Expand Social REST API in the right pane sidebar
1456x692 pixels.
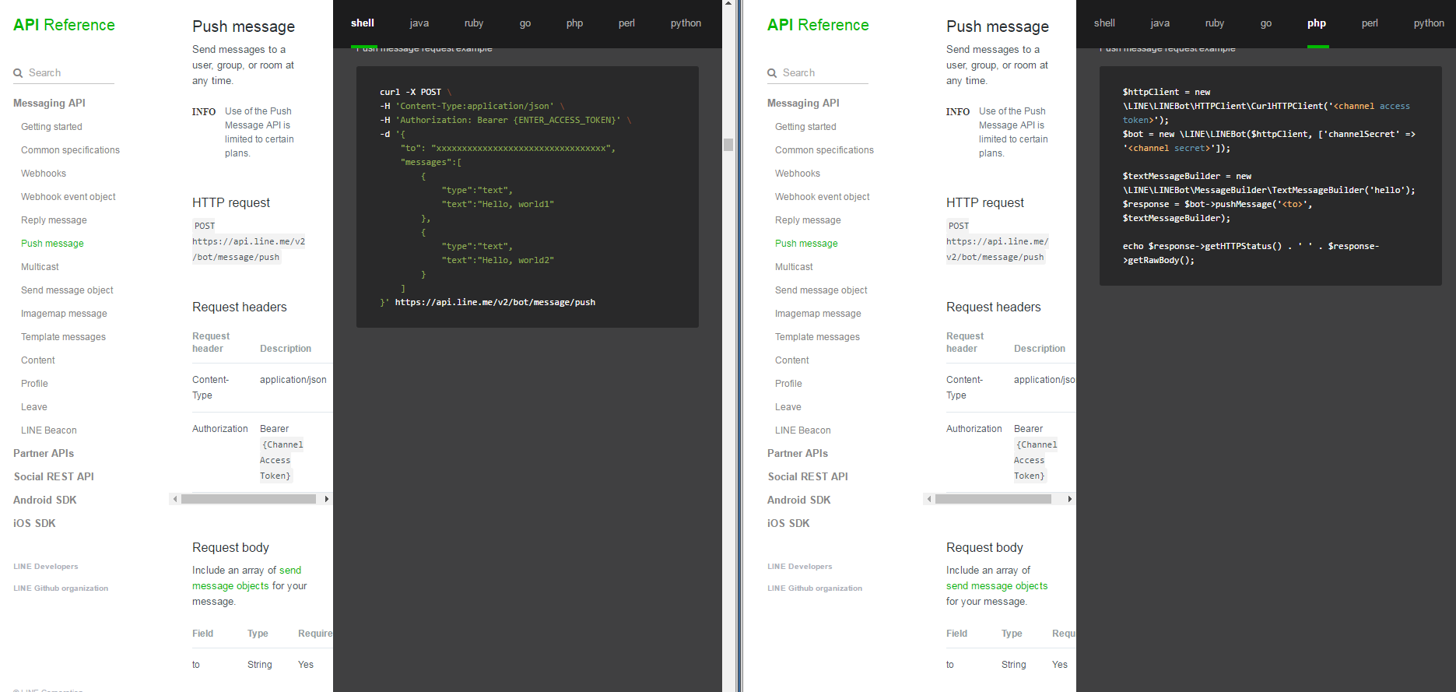pyautogui.click(x=807, y=476)
